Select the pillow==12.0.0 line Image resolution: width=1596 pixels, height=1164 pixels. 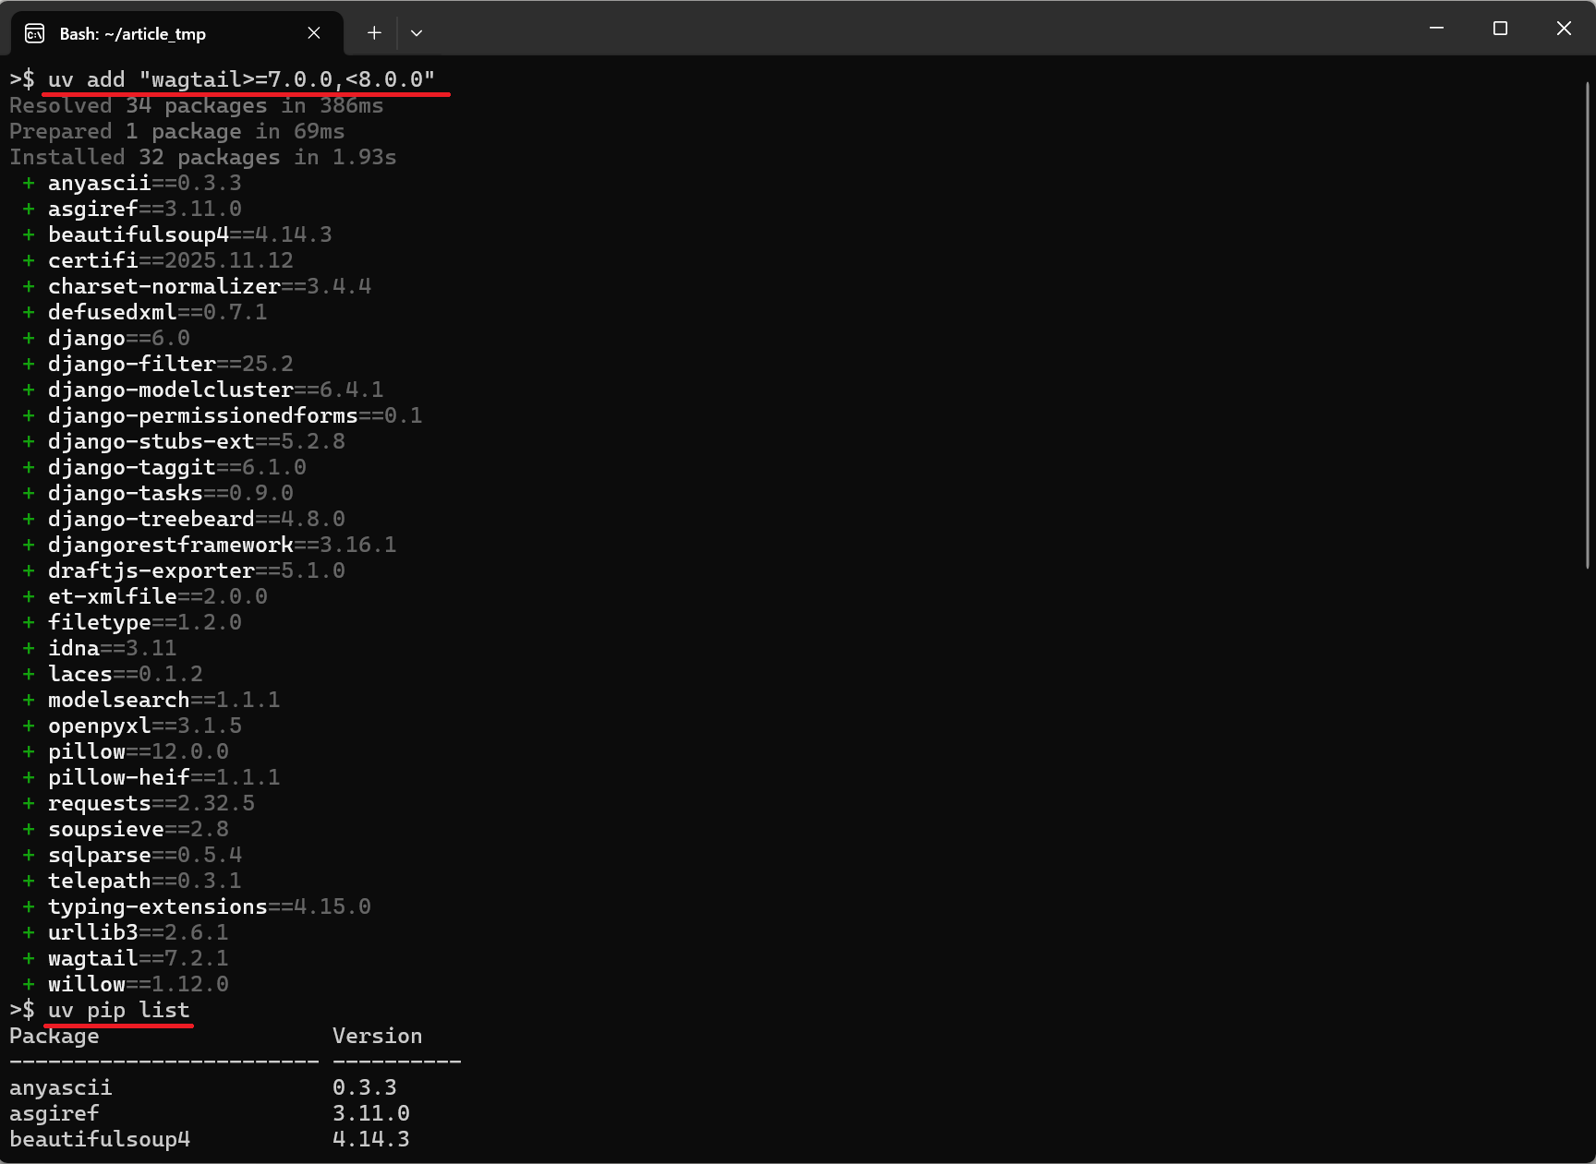point(139,751)
